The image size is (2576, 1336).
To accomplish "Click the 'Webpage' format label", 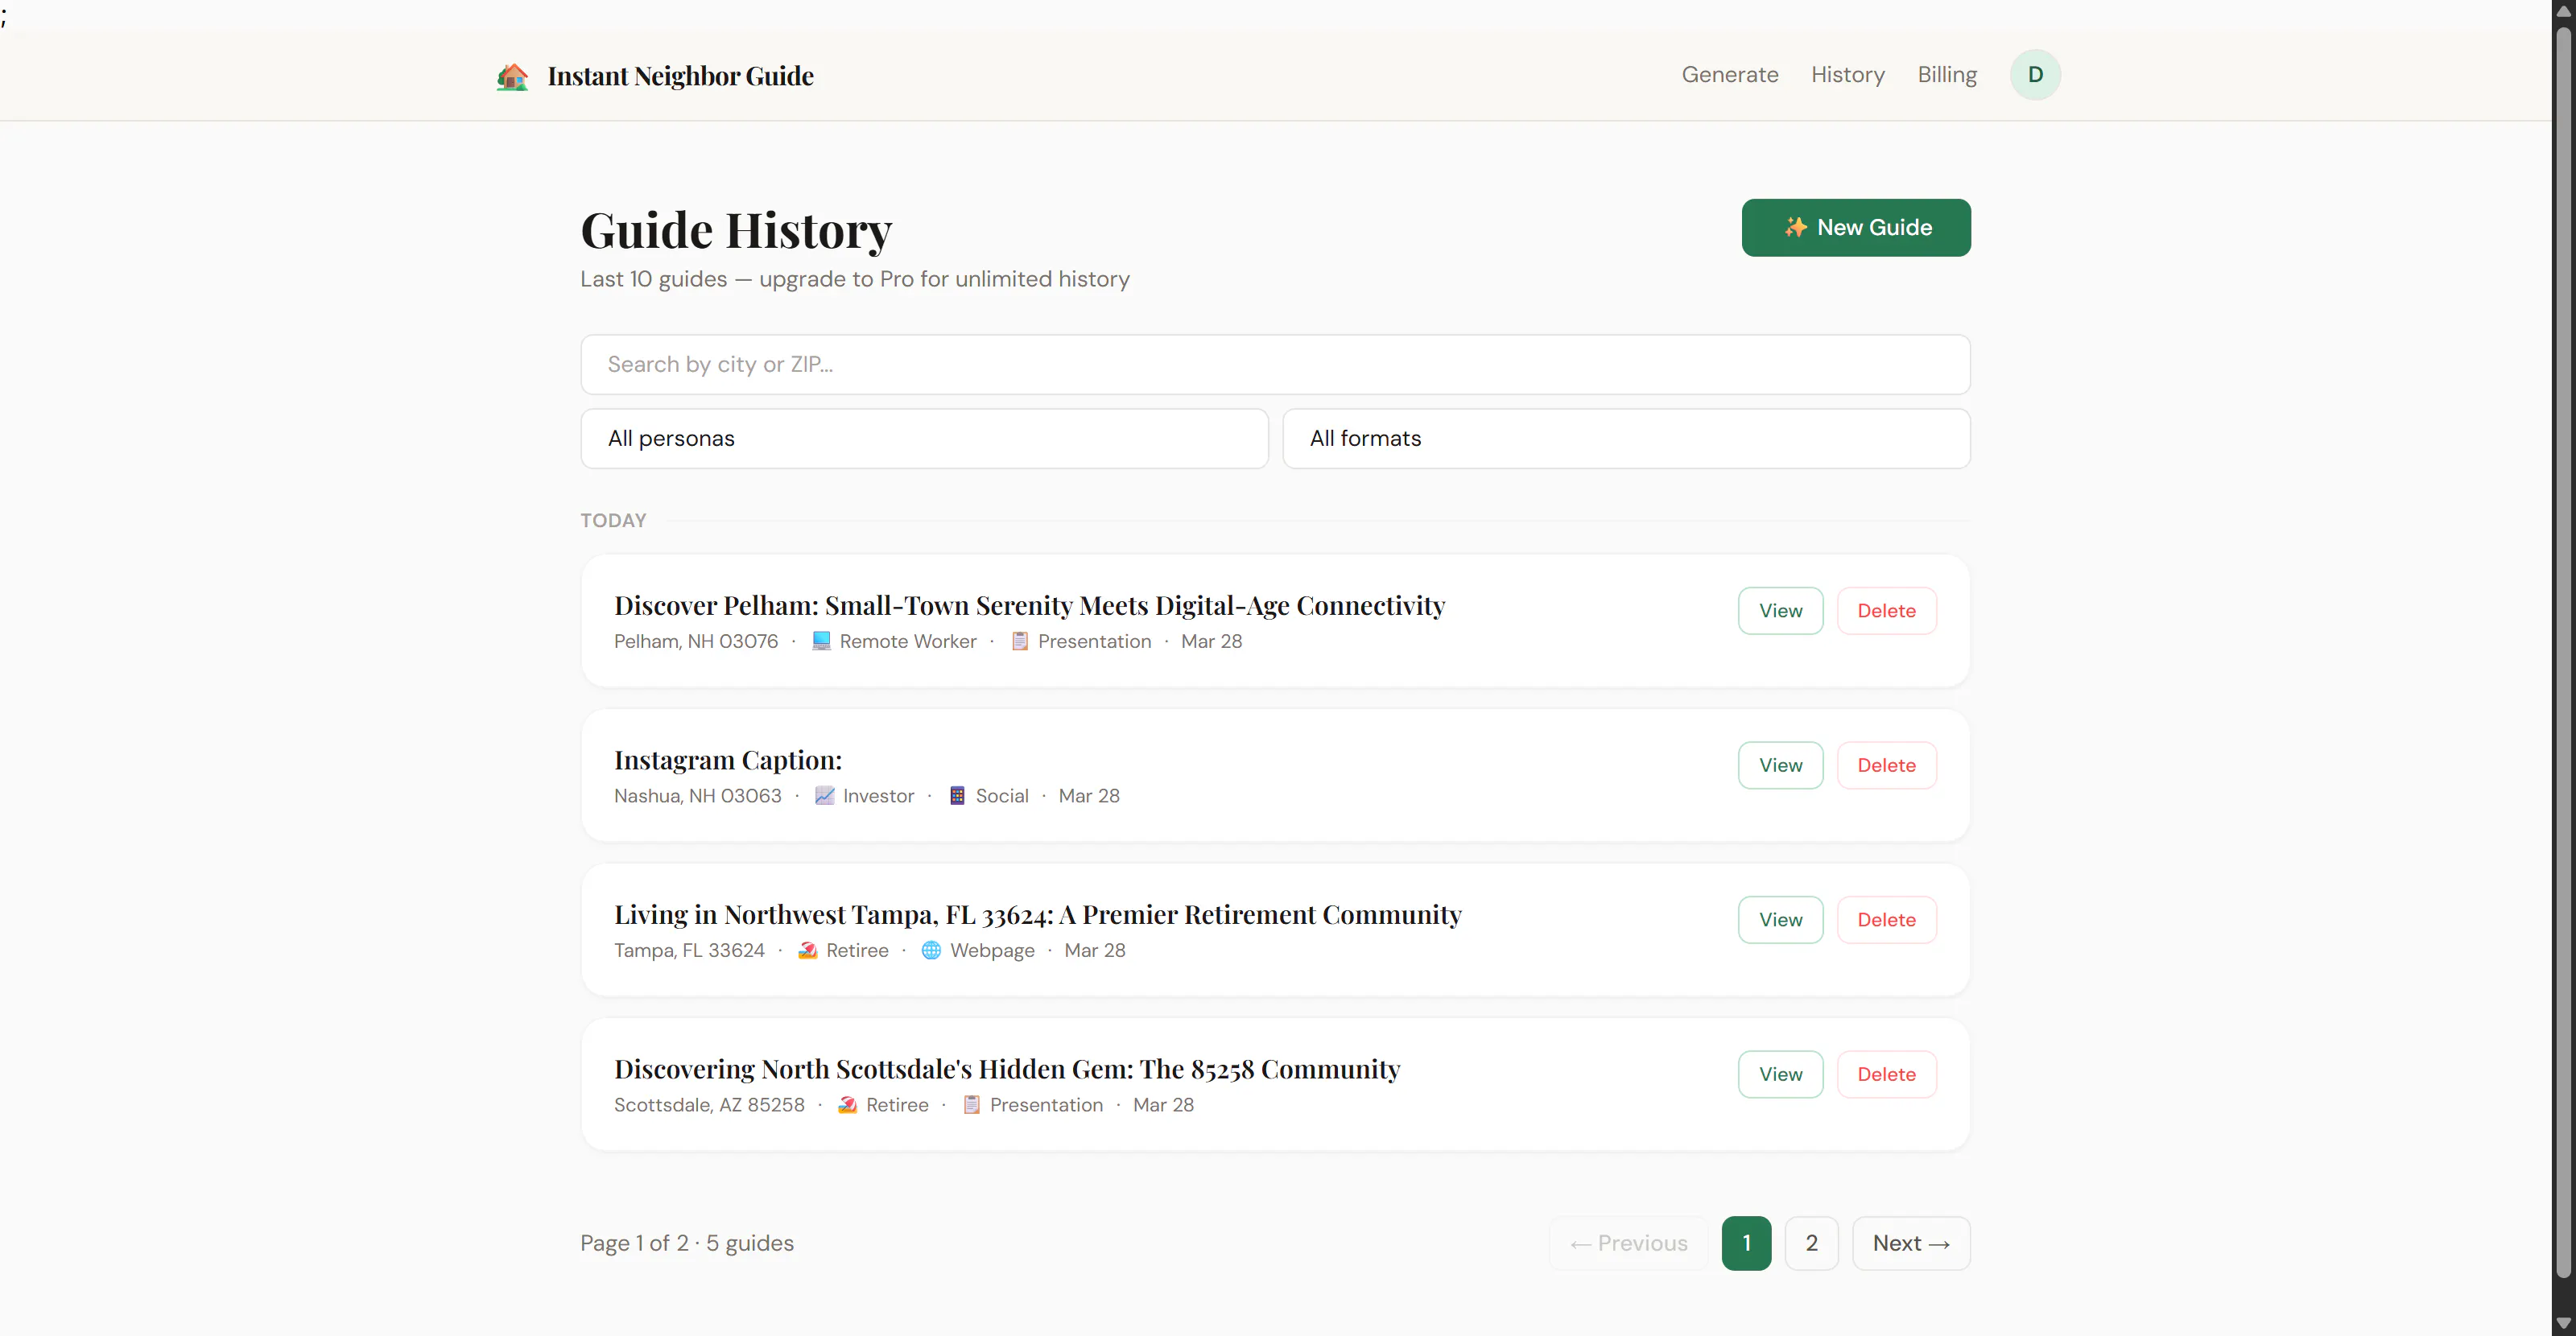I will point(992,951).
